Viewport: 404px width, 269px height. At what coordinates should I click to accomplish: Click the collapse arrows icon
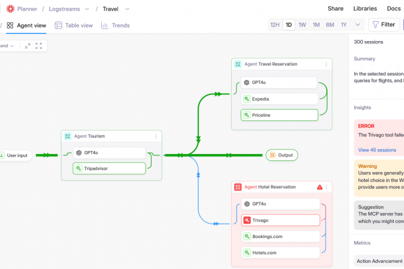point(28,46)
